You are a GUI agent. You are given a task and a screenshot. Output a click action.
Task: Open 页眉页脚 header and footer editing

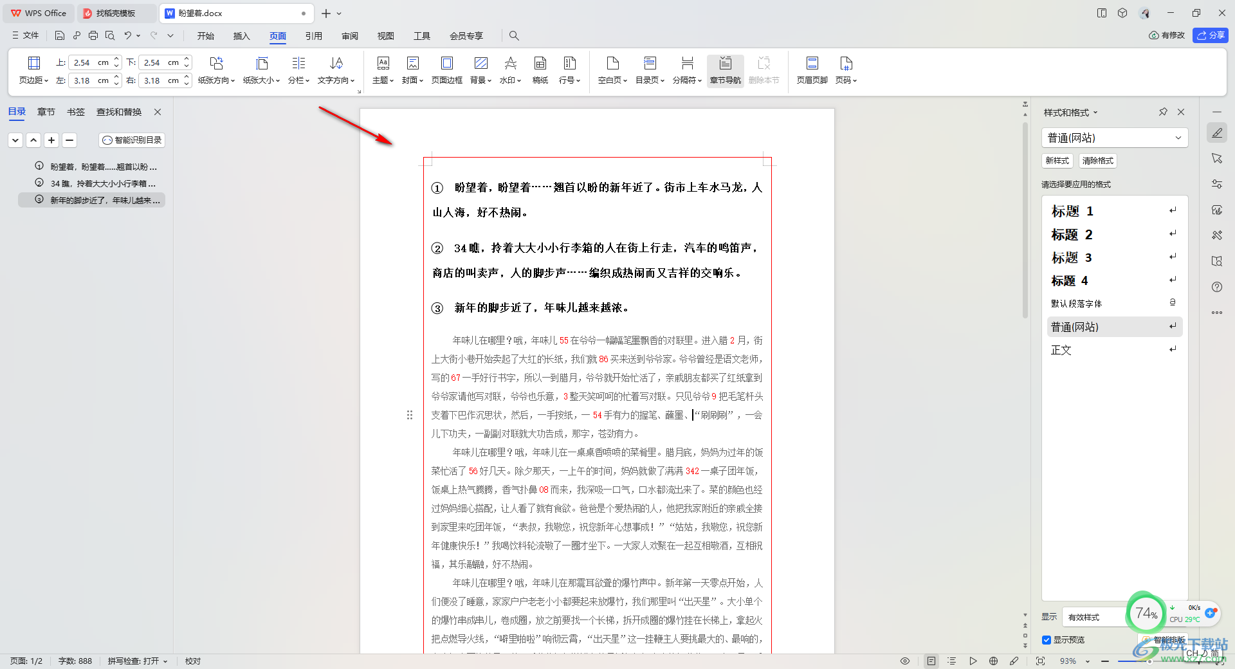pos(812,71)
